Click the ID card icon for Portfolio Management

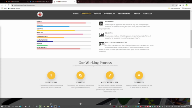click(x=102, y=44)
